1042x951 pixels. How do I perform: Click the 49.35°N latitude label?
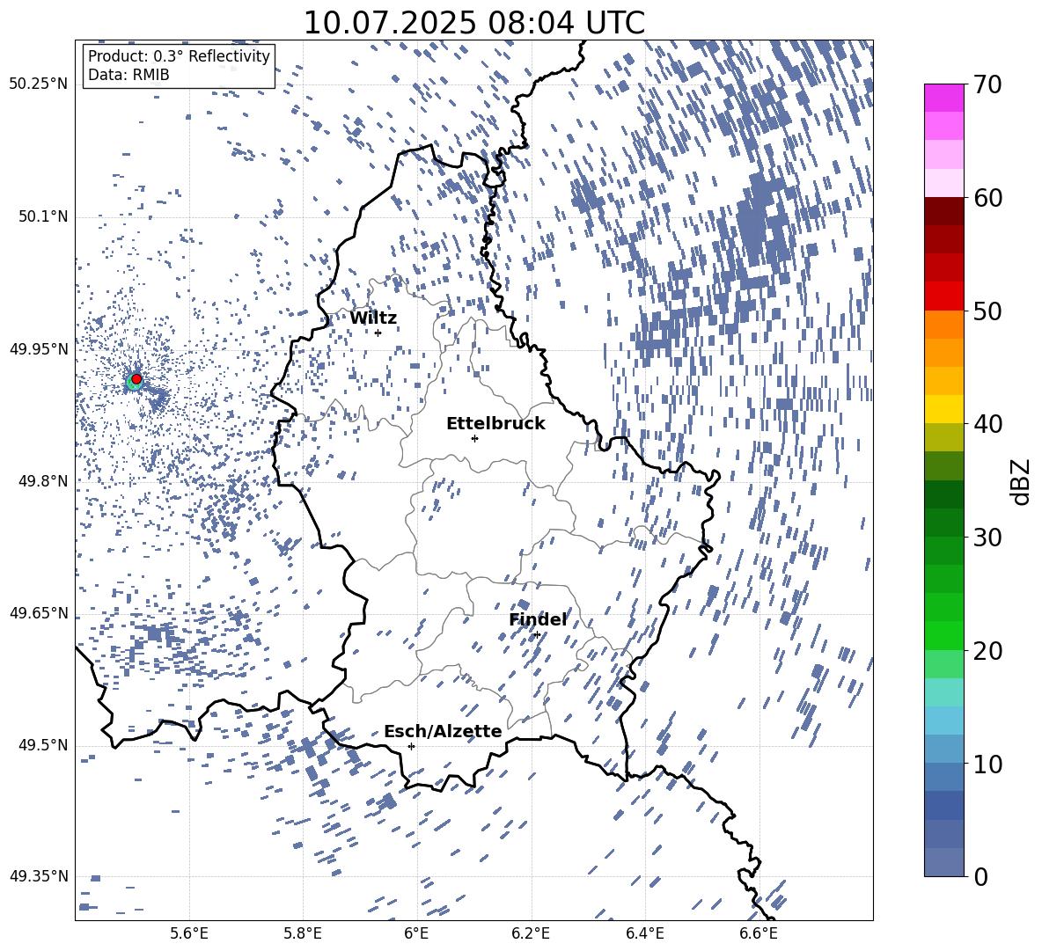[39, 876]
